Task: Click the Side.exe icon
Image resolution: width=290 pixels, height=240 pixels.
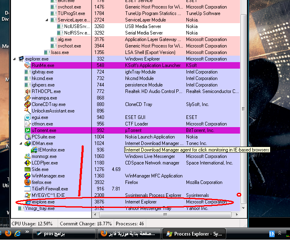Action: (27, 169)
